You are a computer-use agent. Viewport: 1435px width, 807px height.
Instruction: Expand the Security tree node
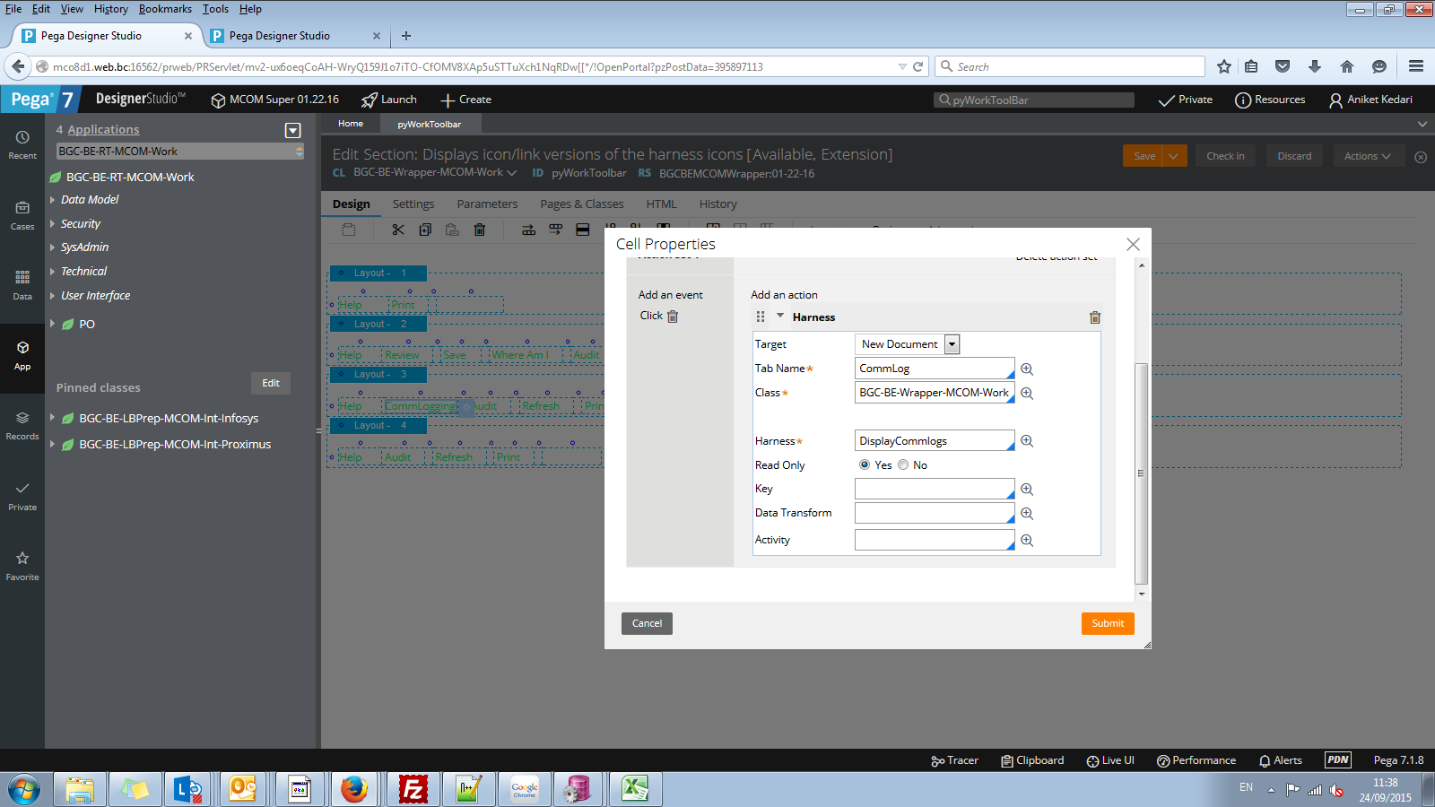point(52,224)
